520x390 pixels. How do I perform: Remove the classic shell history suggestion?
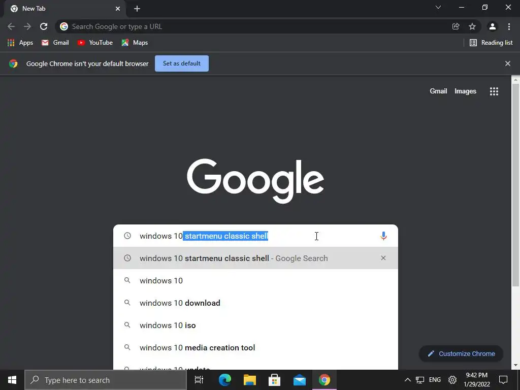point(383,258)
